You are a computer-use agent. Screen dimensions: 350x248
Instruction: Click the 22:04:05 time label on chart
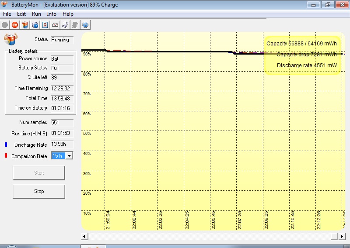click(187, 220)
